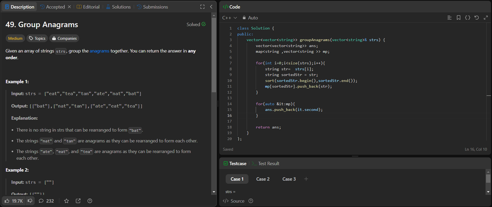This screenshot has width=492, height=207.
Task: Close the Accepted tab with its X
Action: tap(69, 7)
